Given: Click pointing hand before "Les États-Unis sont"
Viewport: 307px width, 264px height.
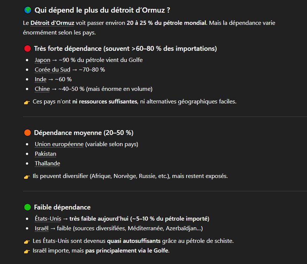Looking at the screenshot, I should (x=27, y=241).
